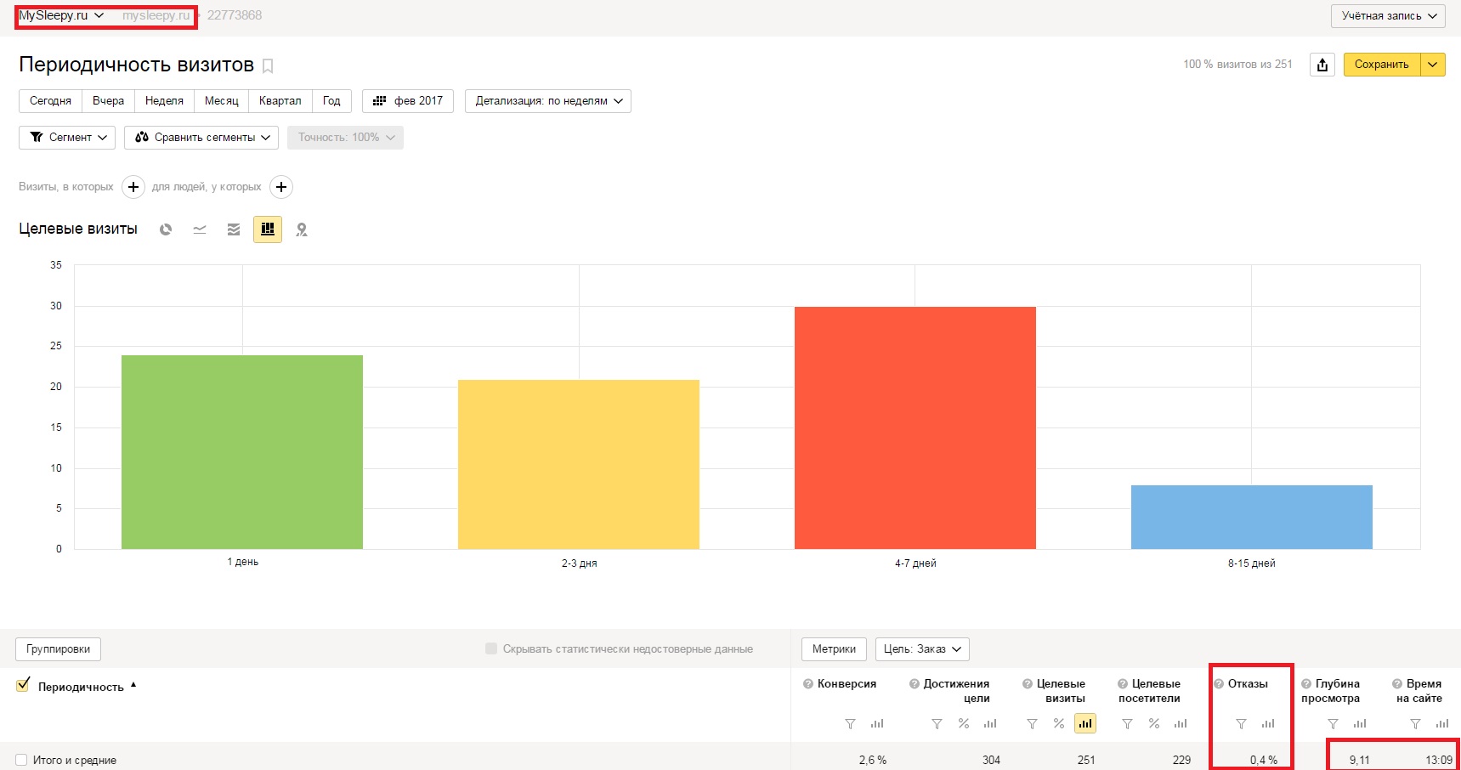Image resolution: width=1461 pixels, height=770 pixels.
Task: Open the Учётная запись menu
Action: click(x=1388, y=16)
